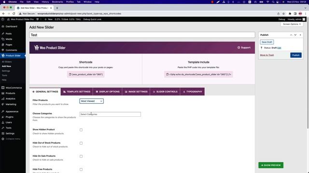309x173 pixels.
Task: Click the Select Categories field
Action: point(110,114)
